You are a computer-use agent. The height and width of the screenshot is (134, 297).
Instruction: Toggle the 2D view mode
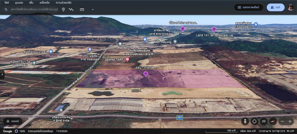[263, 121]
